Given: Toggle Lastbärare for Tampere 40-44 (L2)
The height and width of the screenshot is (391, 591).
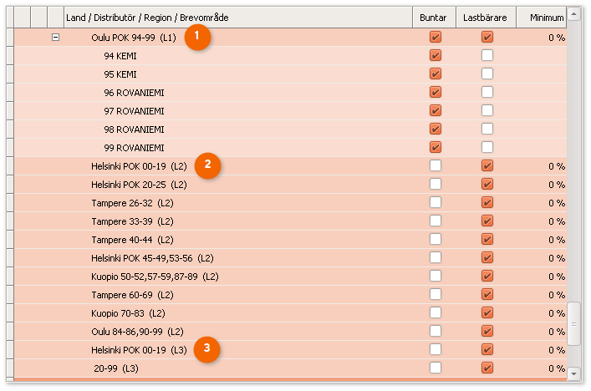Looking at the screenshot, I should (487, 239).
